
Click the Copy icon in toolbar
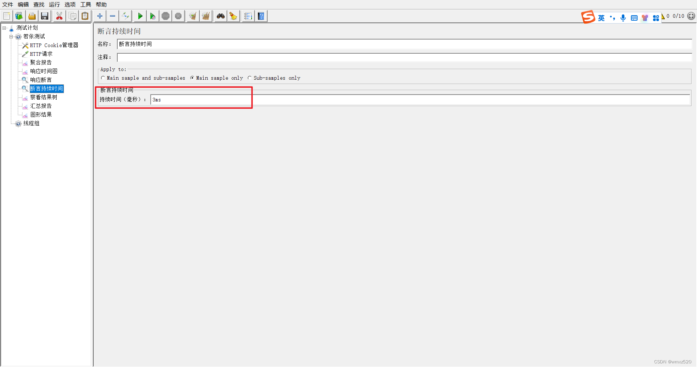coord(72,16)
